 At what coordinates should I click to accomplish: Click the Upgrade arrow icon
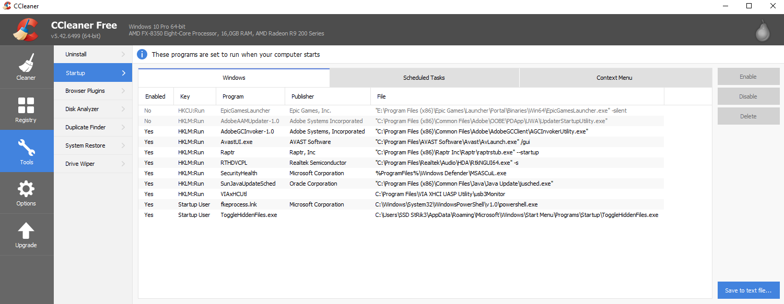(x=26, y=234)
